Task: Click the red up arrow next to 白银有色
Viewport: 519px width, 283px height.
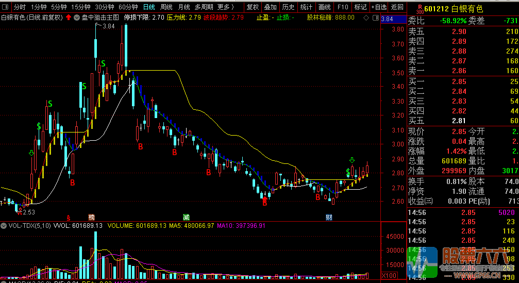Action: pyautogui.click(x=69, y=17)
